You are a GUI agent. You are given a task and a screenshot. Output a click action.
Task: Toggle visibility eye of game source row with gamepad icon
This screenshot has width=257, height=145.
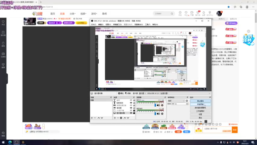click(x=131, y=108)
